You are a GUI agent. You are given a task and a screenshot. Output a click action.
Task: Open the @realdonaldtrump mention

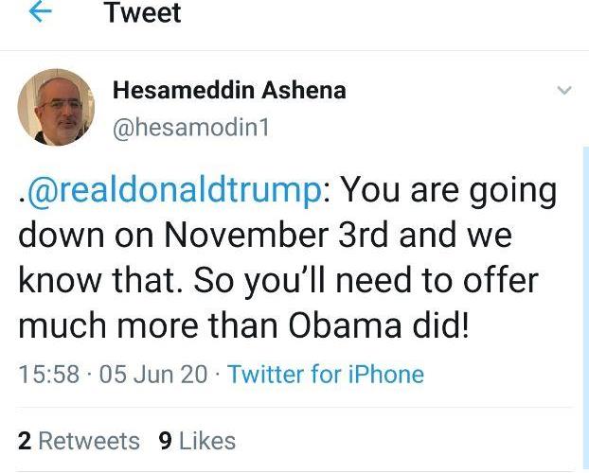[x=174, y=190]
